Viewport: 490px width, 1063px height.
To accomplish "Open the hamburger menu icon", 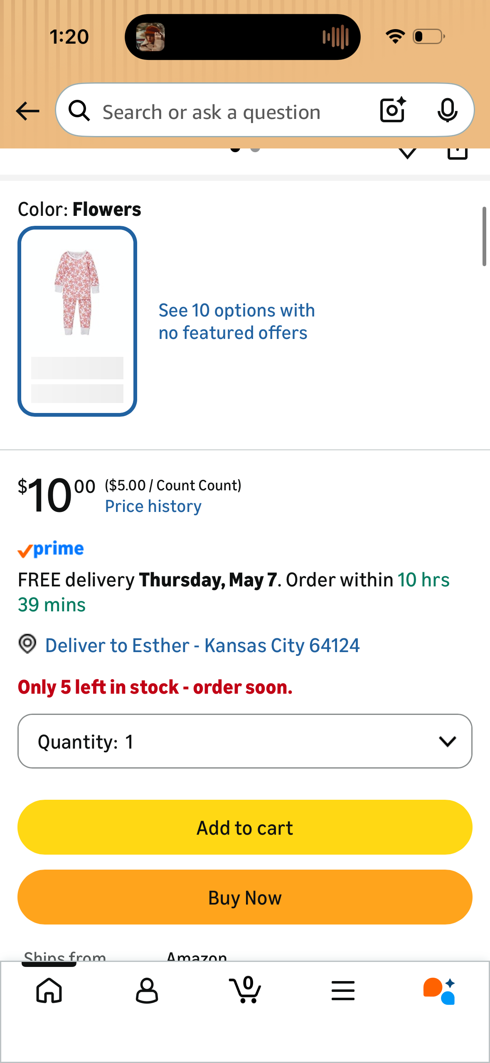I will click(343, 990).
